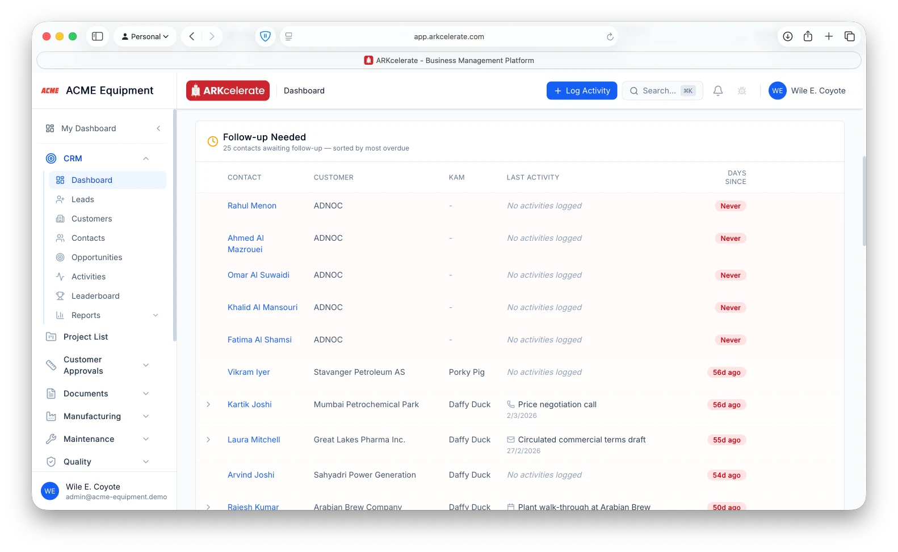Open contact Rahul Menon
898x552 pixels.
pos(252,206)
